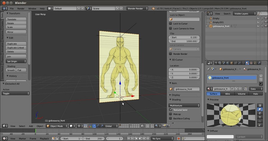268x141 pixels.
Task: Click the Diffuse color swatch
Action: point(220,137)
